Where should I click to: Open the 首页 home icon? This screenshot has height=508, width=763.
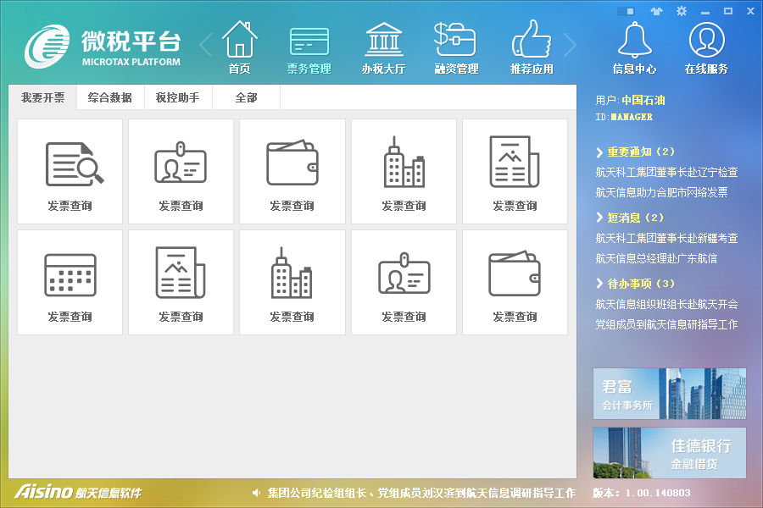pos(239,47)
